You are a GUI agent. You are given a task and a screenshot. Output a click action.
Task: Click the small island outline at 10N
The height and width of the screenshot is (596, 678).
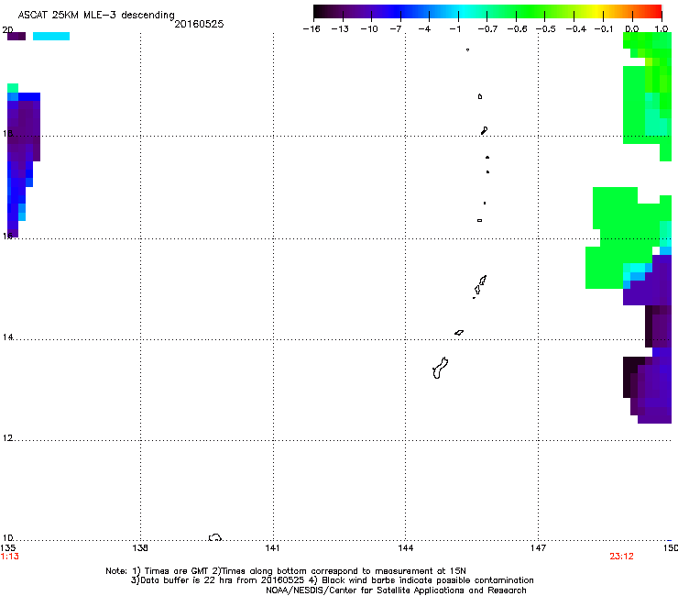click(215, 537)
